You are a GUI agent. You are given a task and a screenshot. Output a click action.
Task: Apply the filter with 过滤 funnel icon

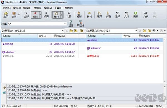71,24
